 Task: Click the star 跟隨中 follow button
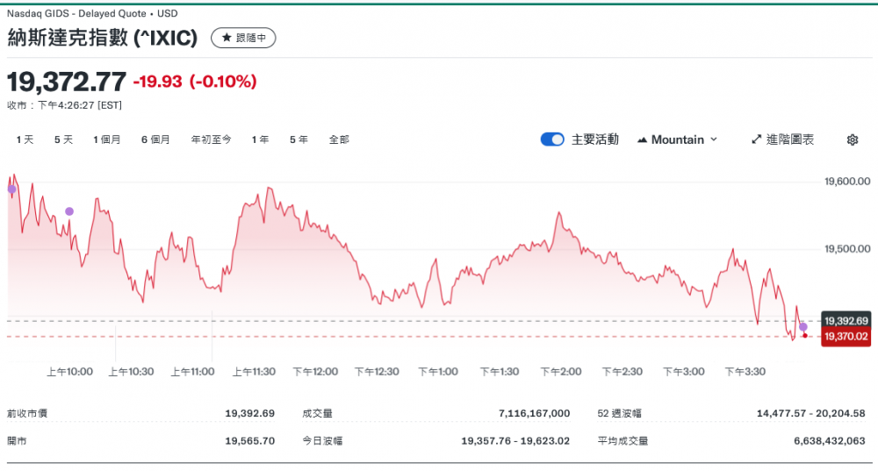tap(243, 38)
